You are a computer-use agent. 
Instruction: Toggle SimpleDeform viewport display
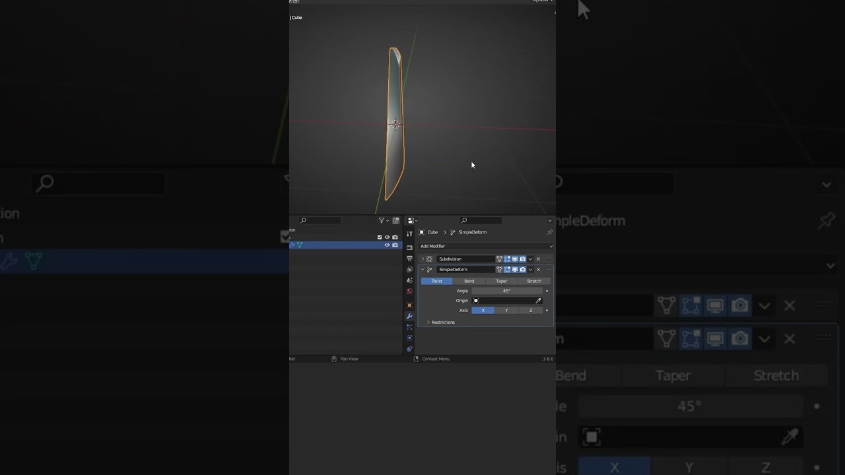(515, 270)
